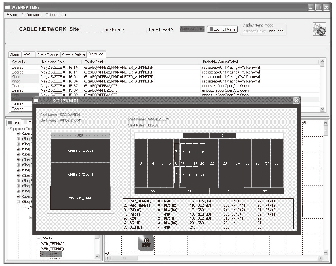
Task: Sort alarms by the Severity column
Action: pyautogui.click(x=24, y=62)
